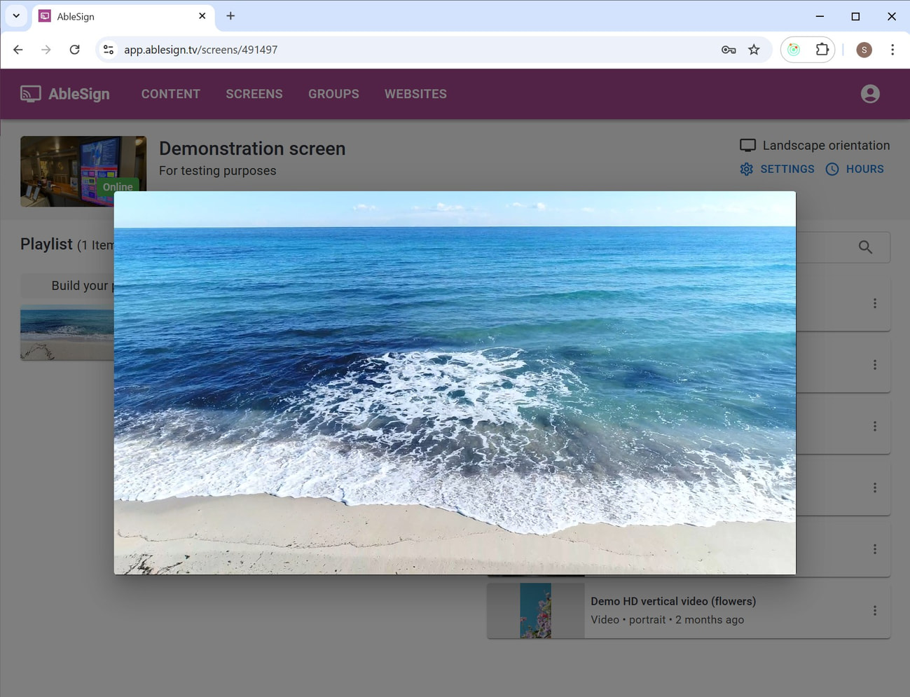
Task: Open the user account profile icon
Action: 869,94
